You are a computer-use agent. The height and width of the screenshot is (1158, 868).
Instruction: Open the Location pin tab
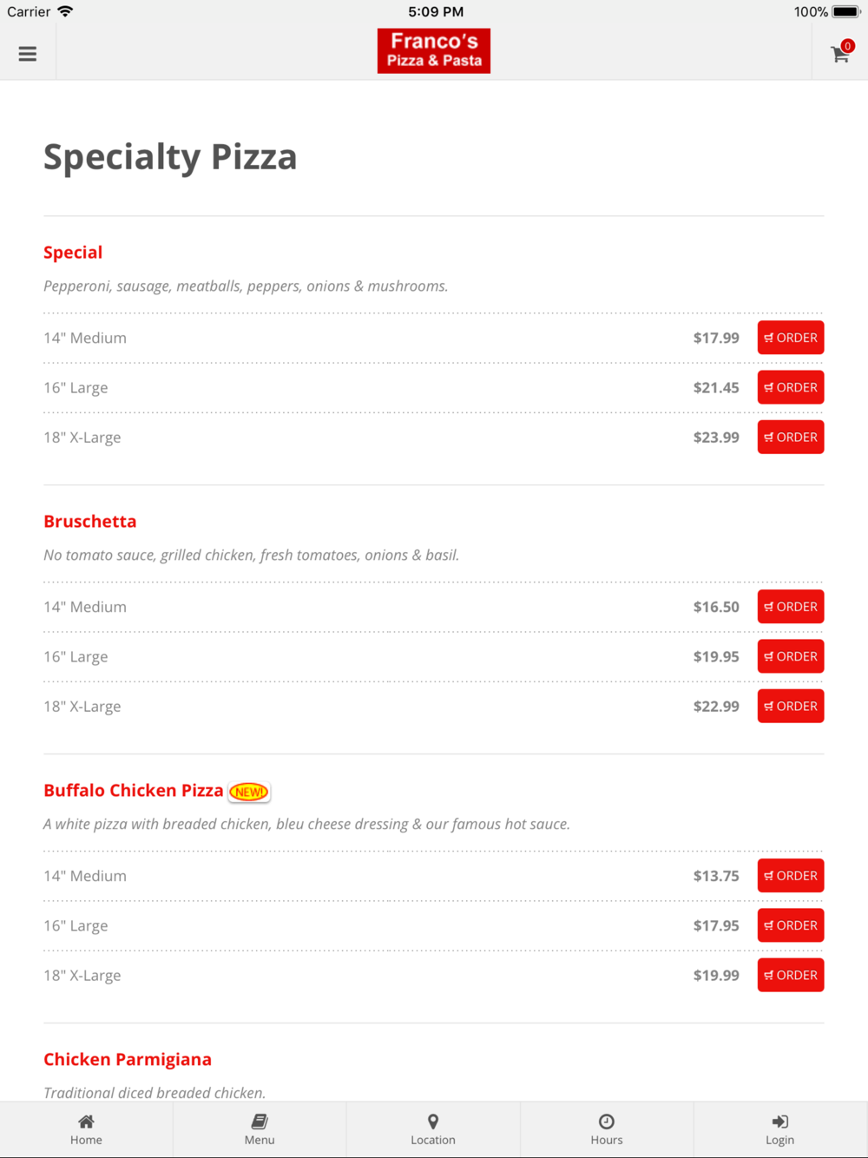[433, 1129]
